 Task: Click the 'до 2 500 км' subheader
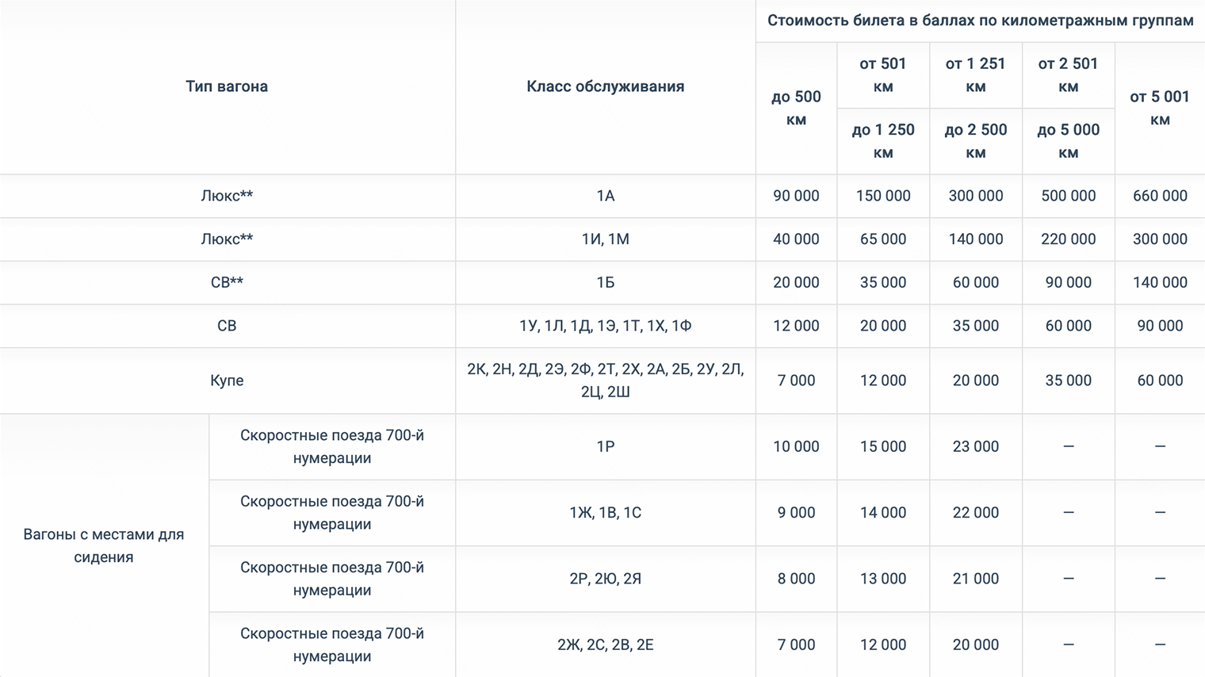pos(975,141)
